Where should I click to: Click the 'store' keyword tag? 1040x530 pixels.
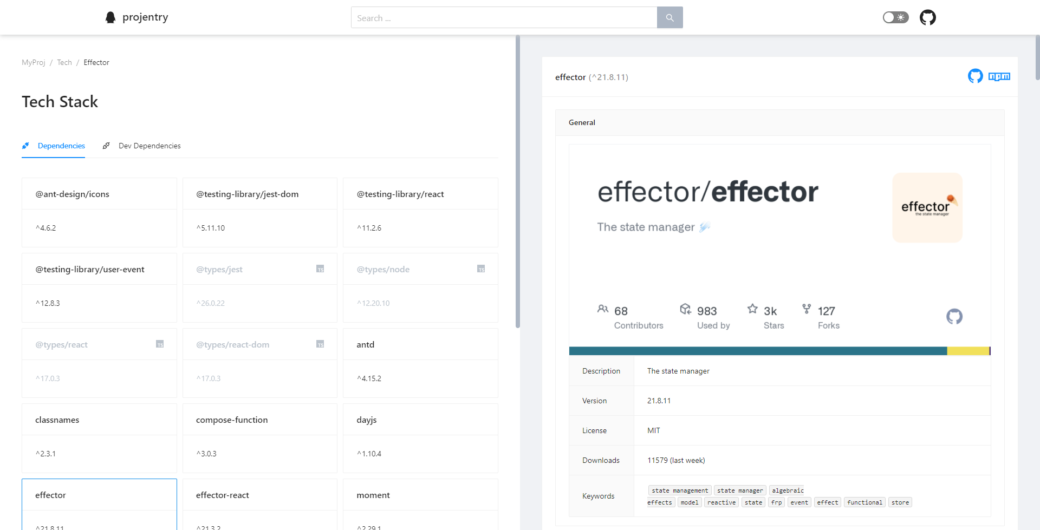(900, 502)
